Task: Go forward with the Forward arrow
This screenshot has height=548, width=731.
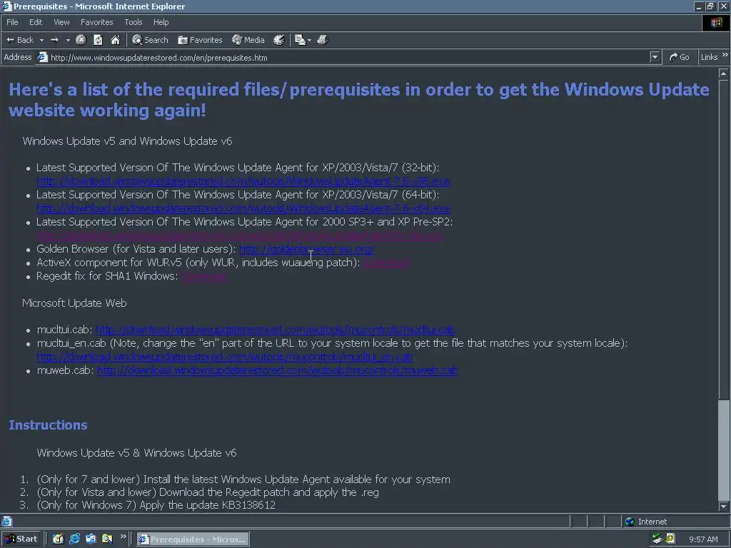Action: [x=54, y=40]
